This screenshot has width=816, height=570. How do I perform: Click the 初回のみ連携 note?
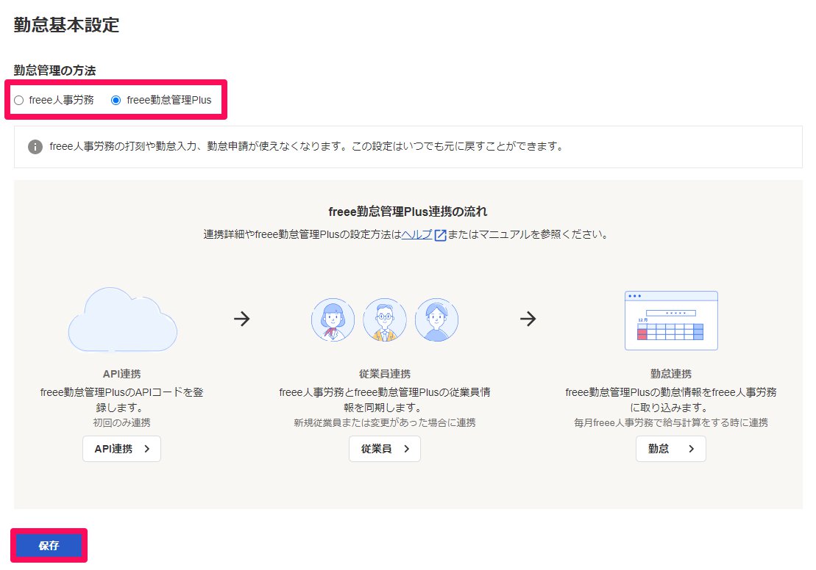pos(122,422)
